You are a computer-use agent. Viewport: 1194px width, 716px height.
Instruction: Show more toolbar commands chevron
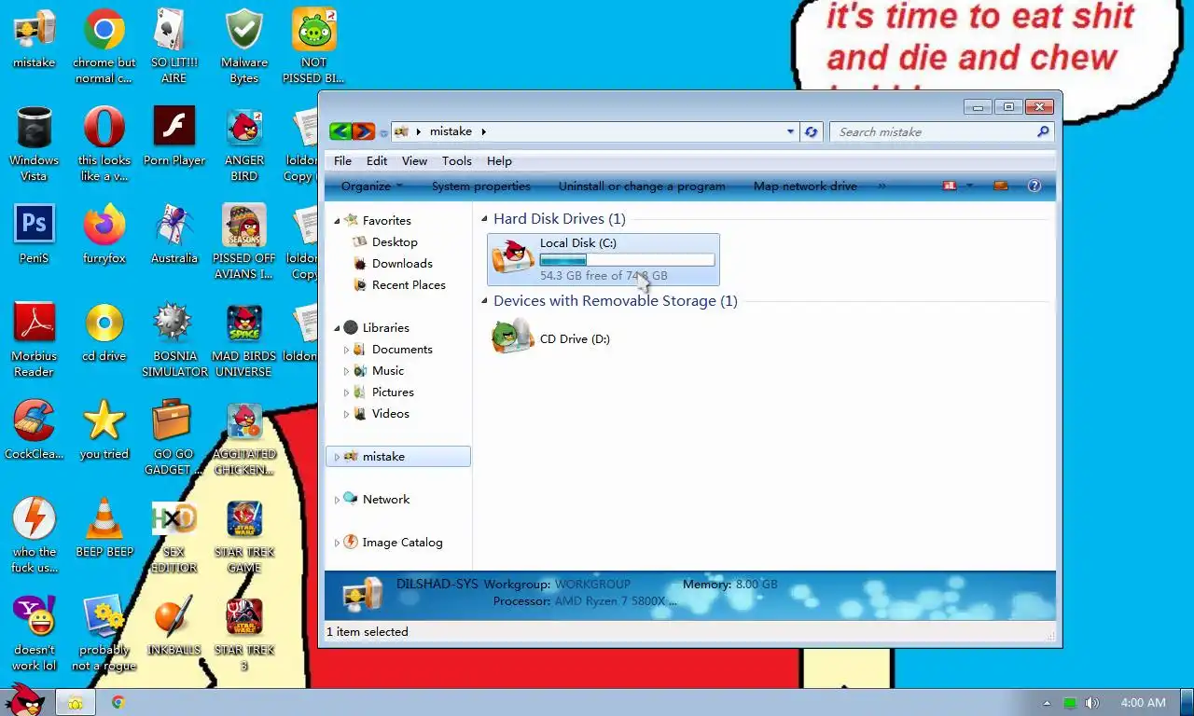(x=882, y=186)
